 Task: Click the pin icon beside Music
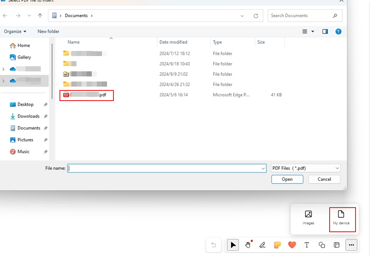point(45,152)
